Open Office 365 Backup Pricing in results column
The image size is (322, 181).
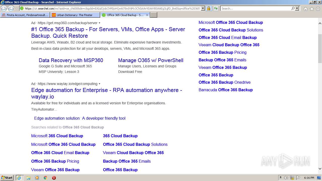pyautogui.click(x=55, y=161)
